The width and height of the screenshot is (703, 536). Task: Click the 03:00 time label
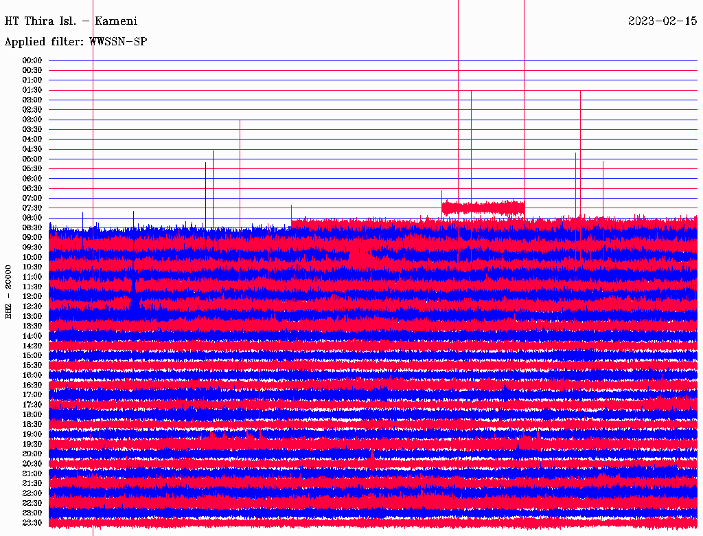click(32, 120)
